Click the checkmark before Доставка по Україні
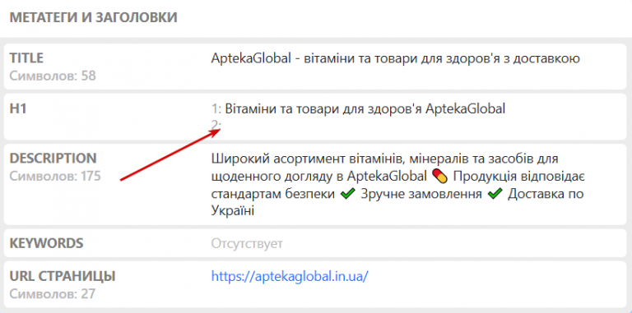This screenshot has width=632, height=313. (x=495, y=195)
